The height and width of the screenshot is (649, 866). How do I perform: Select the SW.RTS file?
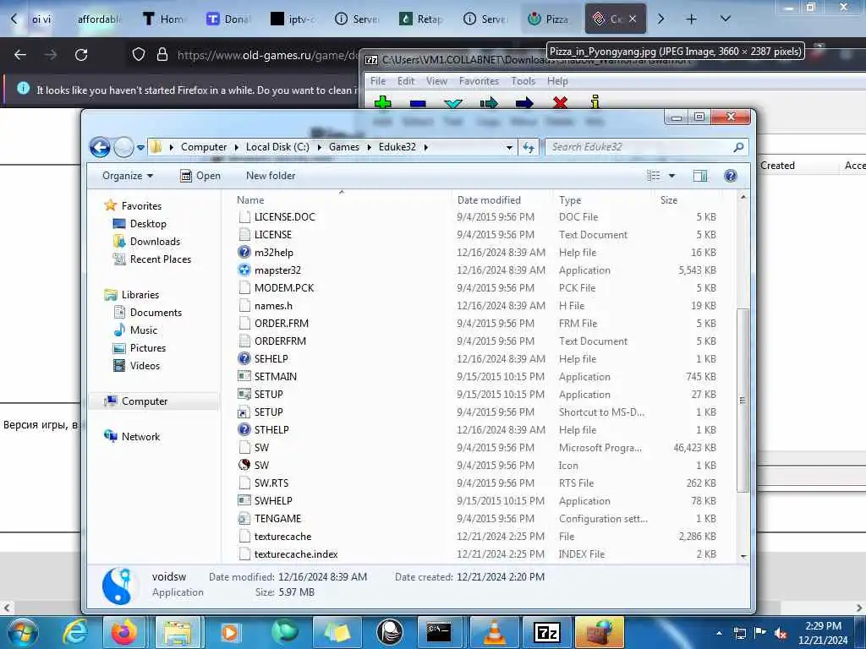point(271,483)
